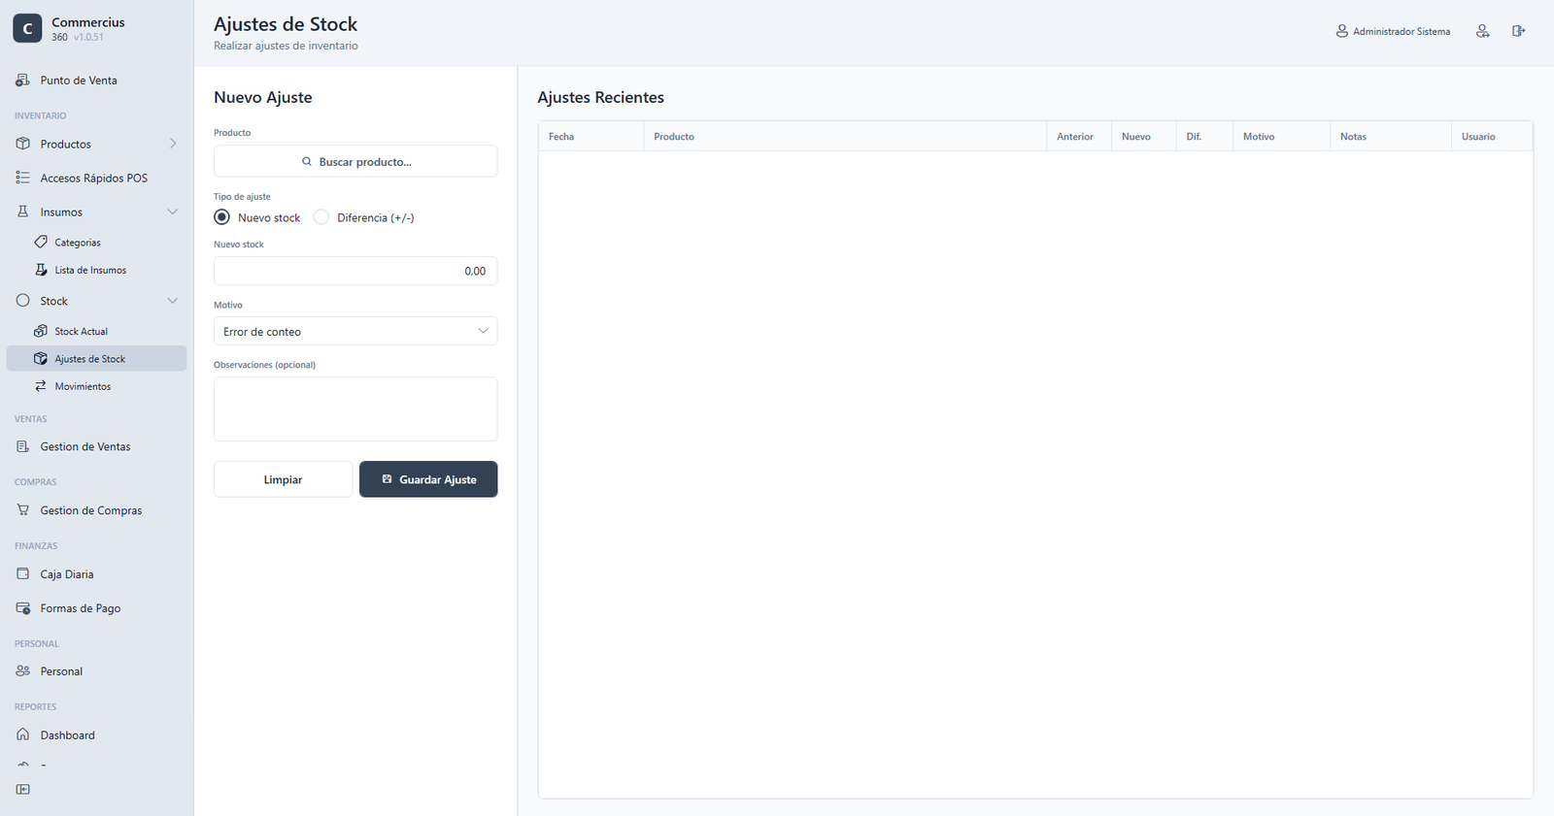Click the Commercius logo icon
The width and height of the screenshot is (1554, 816).
click(x=27, y=29)
